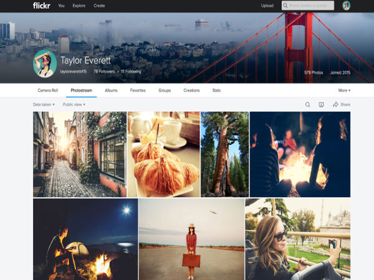Image resolution: width=374 pixels, height=280 pixels.
Task: Open the woman with sunglasses selfie photo
Action: pyautogui.click(x=298, y=239)
